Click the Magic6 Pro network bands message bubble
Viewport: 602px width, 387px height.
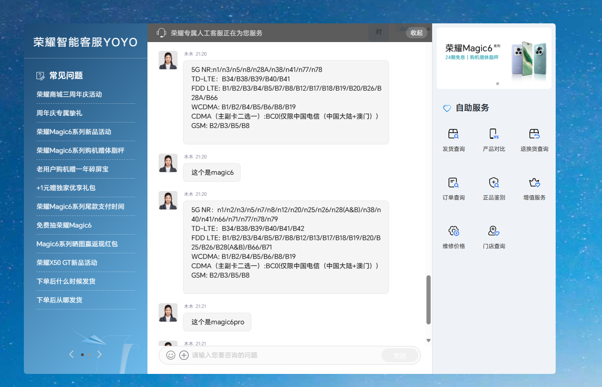click(286, 247)
